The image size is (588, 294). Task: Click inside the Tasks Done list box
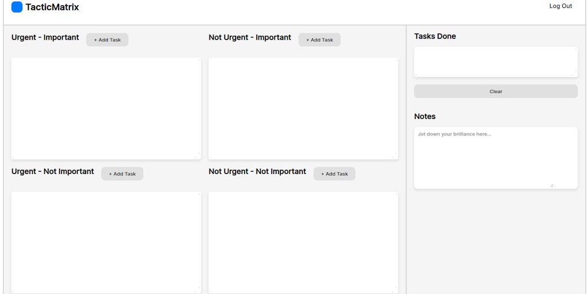click(x=496, y=62)
